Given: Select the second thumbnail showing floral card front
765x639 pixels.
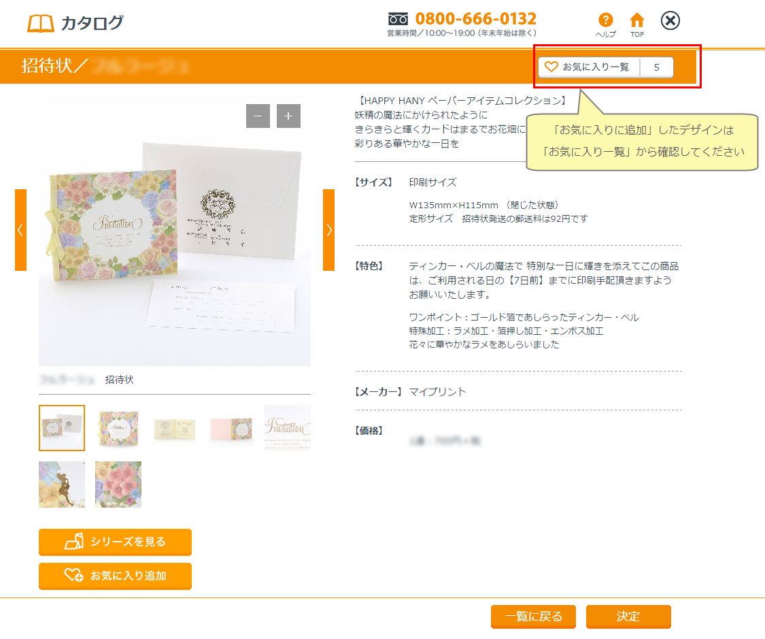Looking at the screenshot, I should (118, 428).
